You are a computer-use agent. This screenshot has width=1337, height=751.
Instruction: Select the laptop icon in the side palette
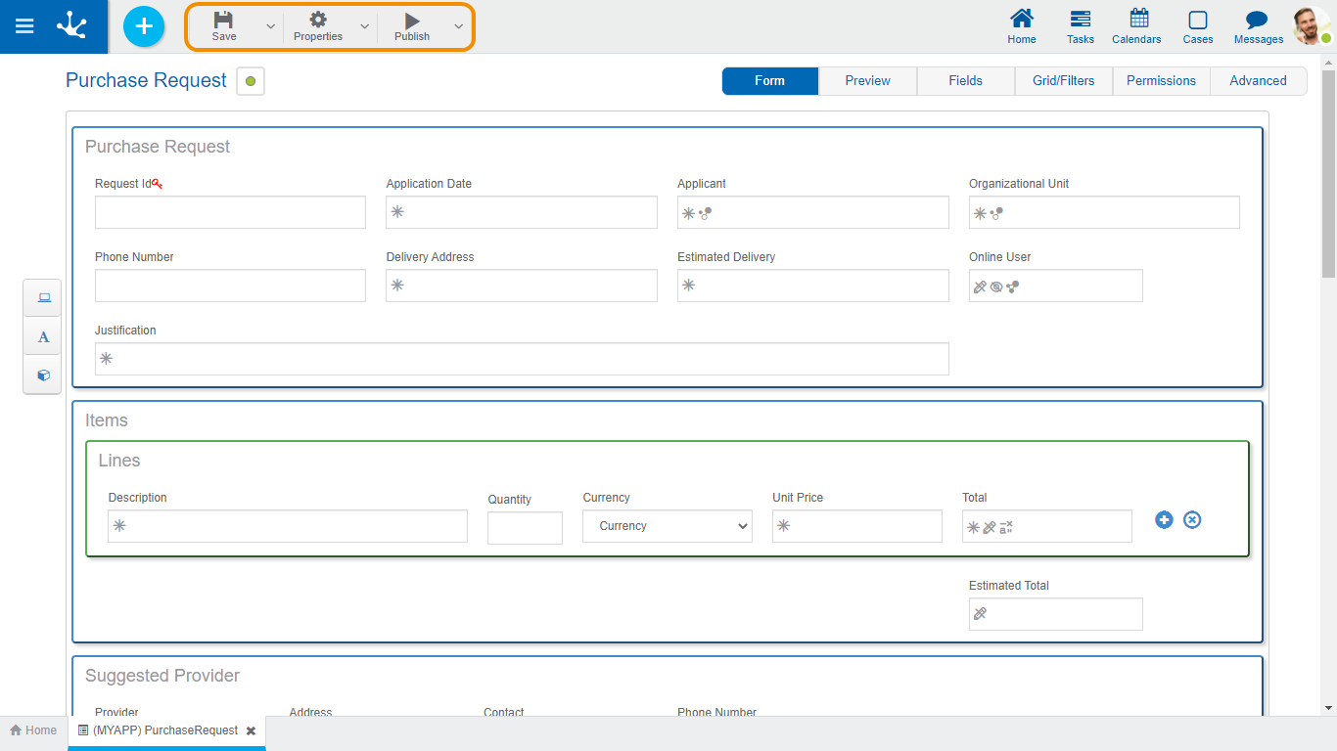pos(43,298)
